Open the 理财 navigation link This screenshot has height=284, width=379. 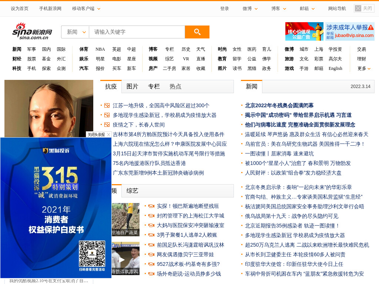coord(361,59)
